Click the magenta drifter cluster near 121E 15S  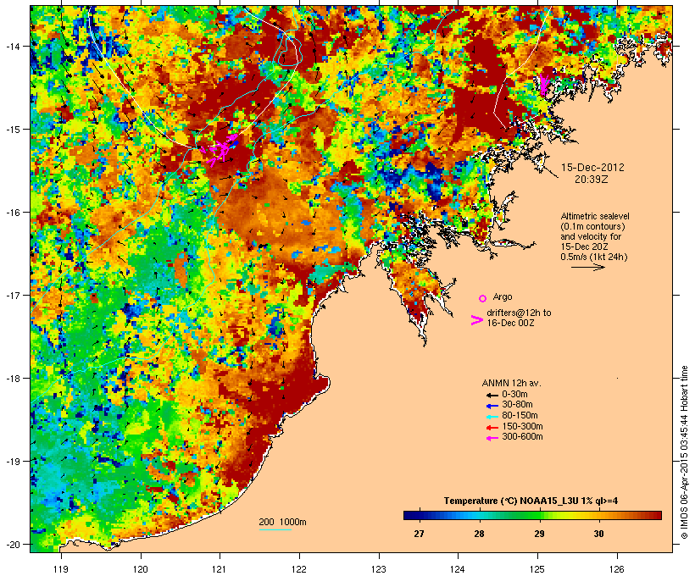(219, 149)
